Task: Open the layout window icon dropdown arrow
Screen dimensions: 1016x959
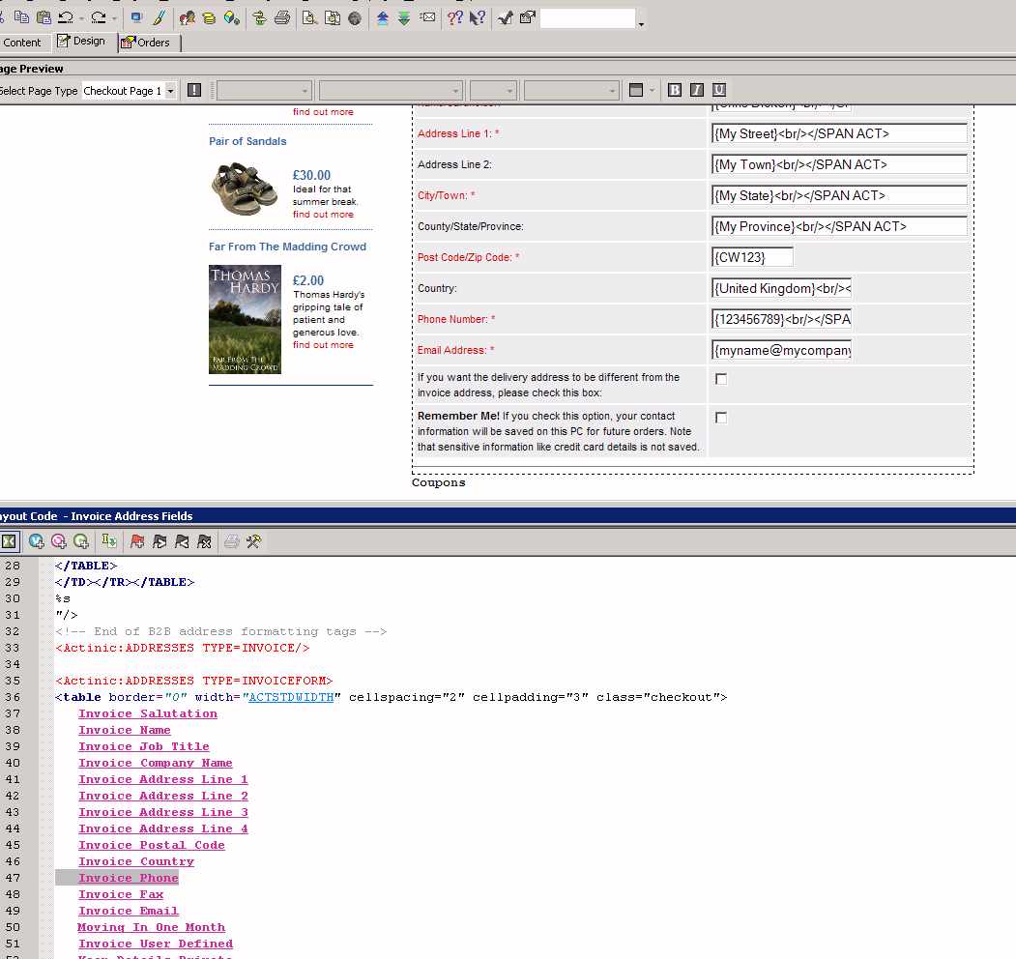Action: 653,91
